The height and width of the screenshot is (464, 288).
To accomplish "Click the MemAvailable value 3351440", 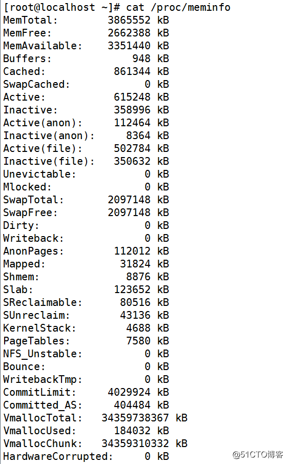I will [129, 46].
